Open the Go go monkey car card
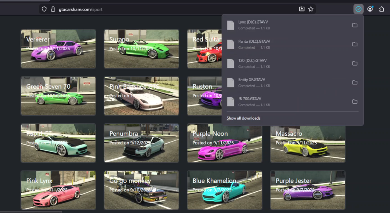Image resolution: width=390 pixels, height=213 pixels. [x=141, y=190]
